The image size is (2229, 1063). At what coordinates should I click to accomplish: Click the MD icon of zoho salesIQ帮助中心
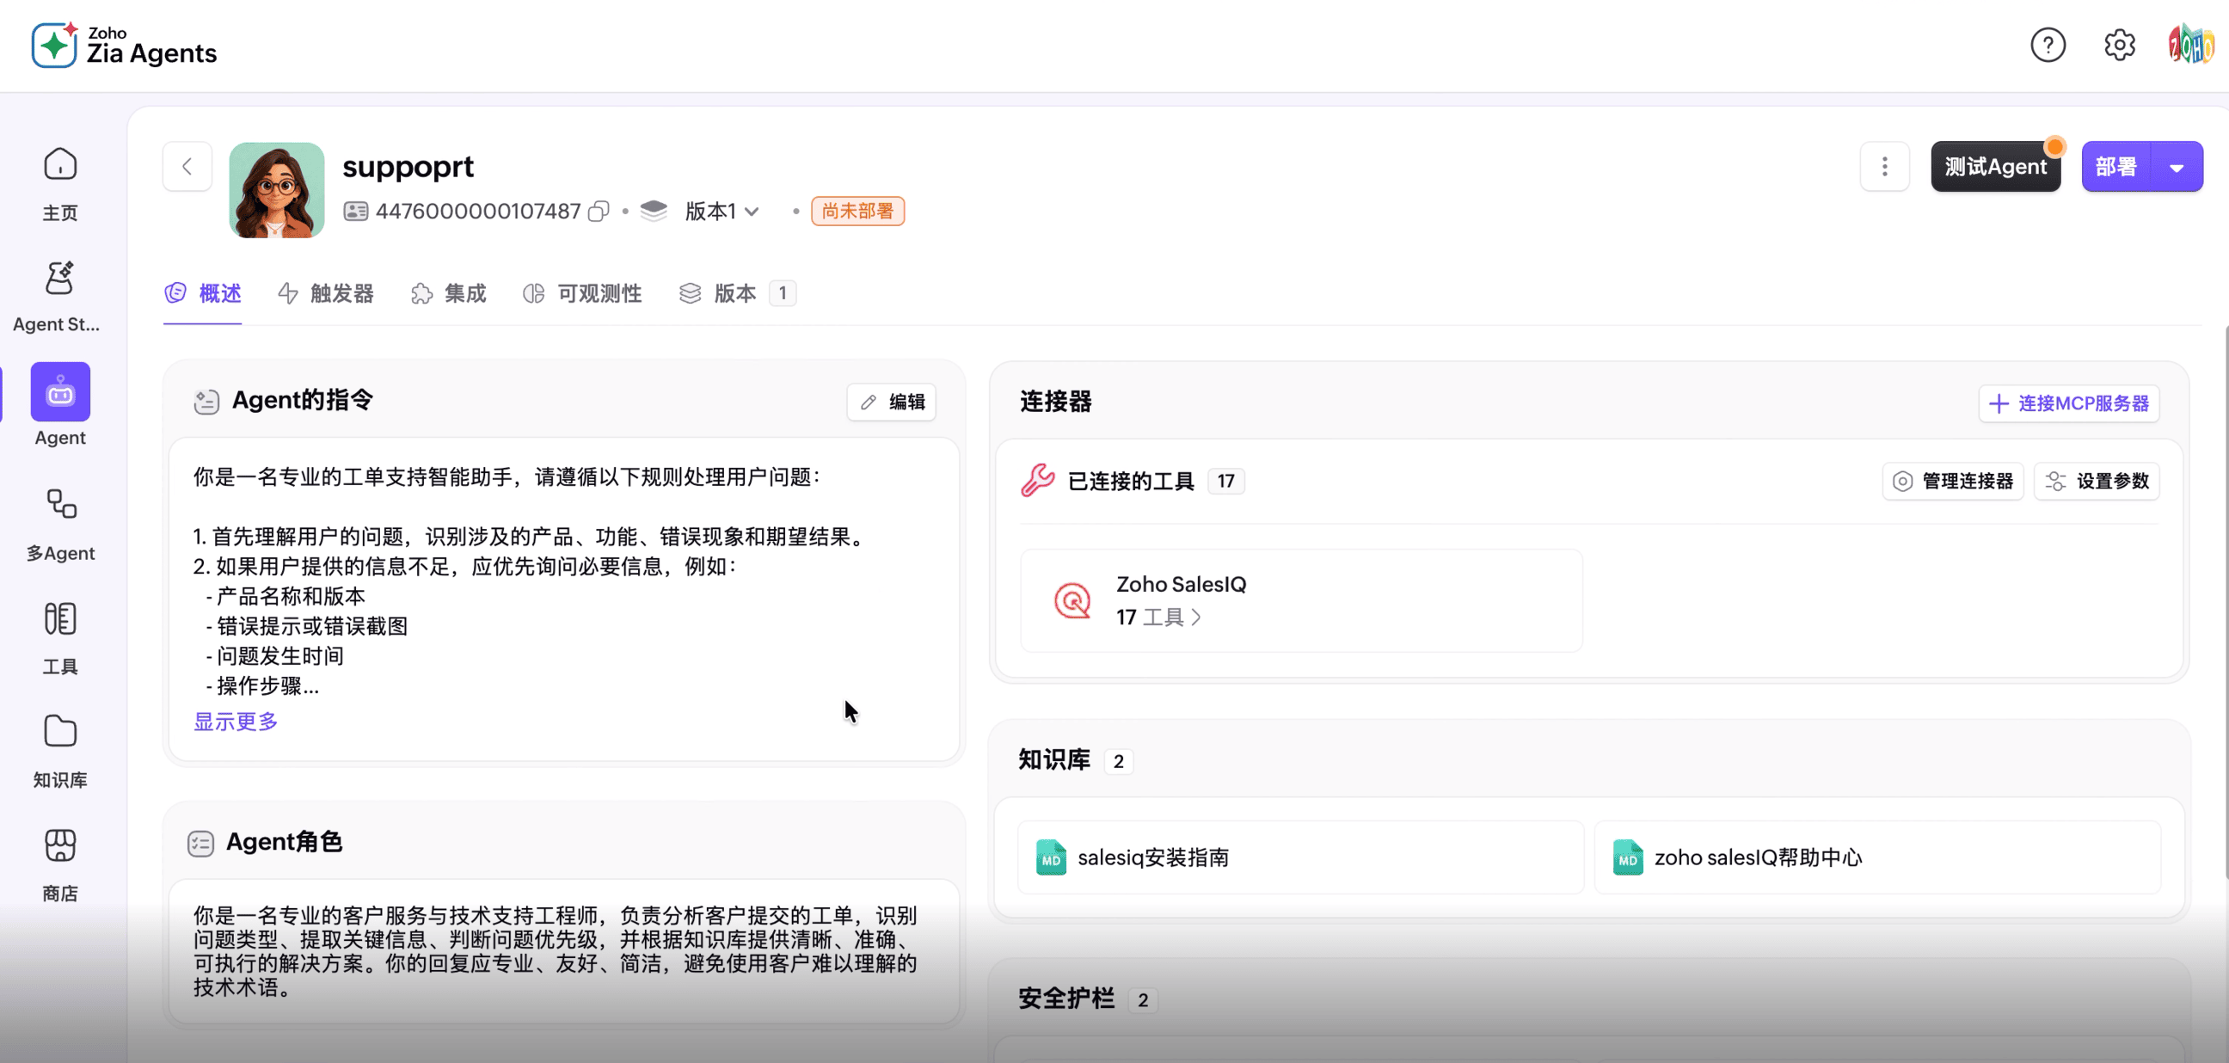(1628, 857)
